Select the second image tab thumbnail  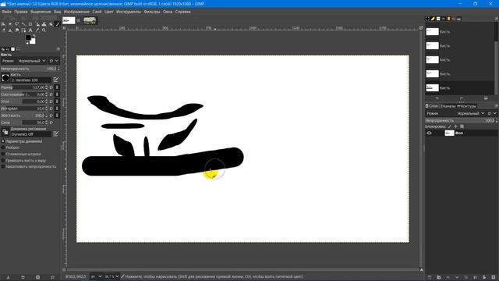(90, 21)
